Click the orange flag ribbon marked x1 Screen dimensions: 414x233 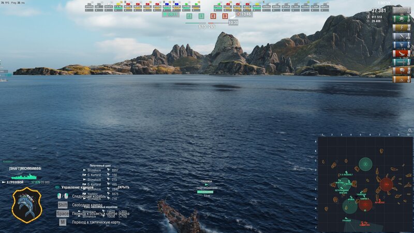[402, 71]
